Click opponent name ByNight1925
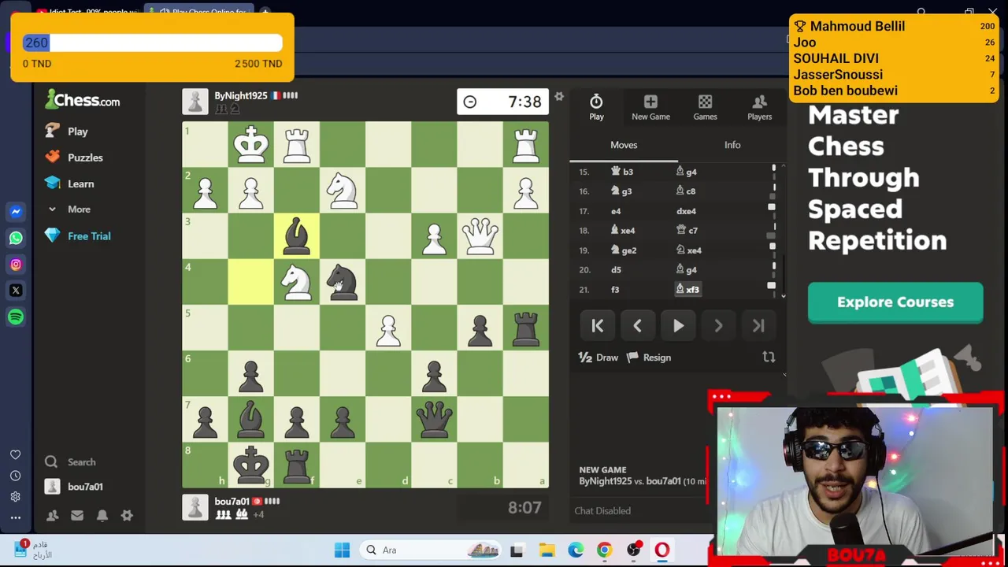The height and width of the screenshot is (567, 1008). [x=241, y=95]
